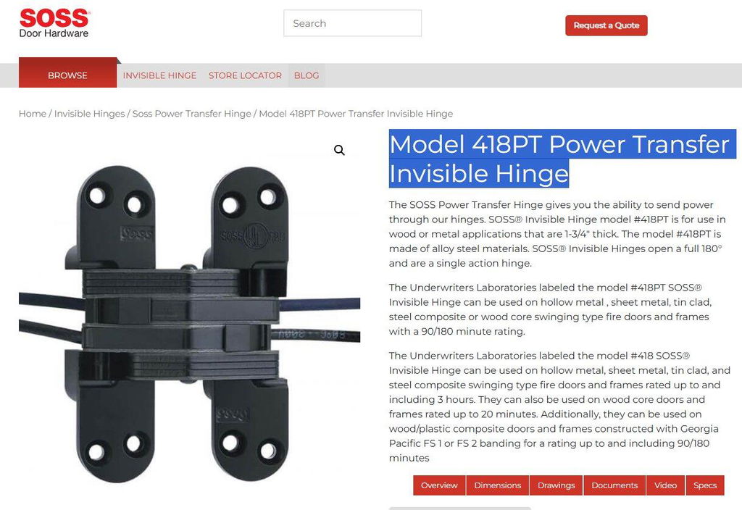The width and height of the screenshot is (742, 510).
Task: Click the hinge product image
Action: (189, 324)
